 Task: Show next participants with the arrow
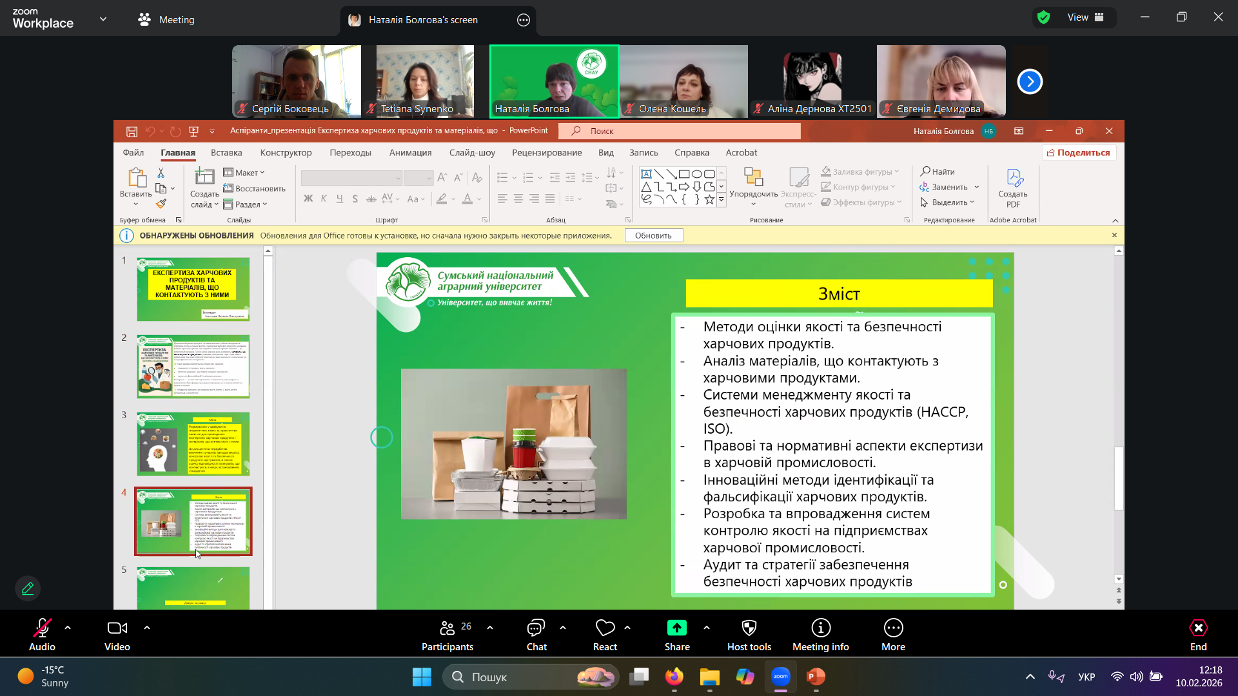tap(1029, 82)
